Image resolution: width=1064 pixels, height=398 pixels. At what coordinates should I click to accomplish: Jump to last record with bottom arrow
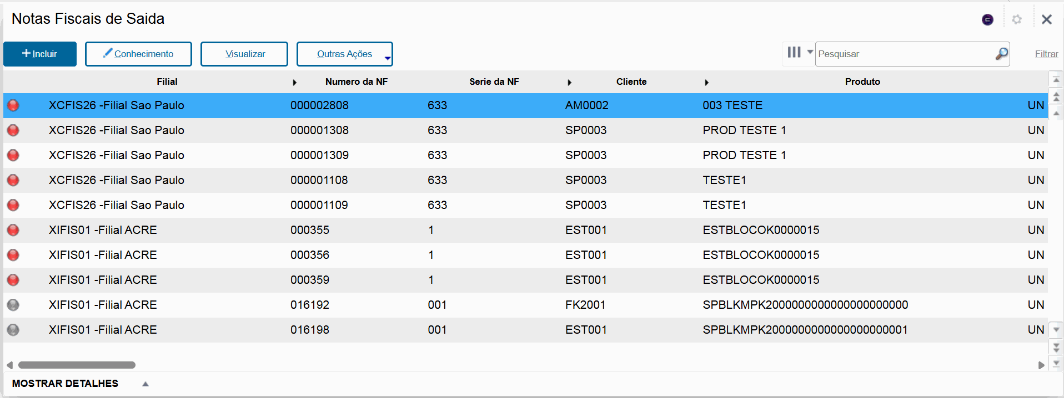point(1056,364)
